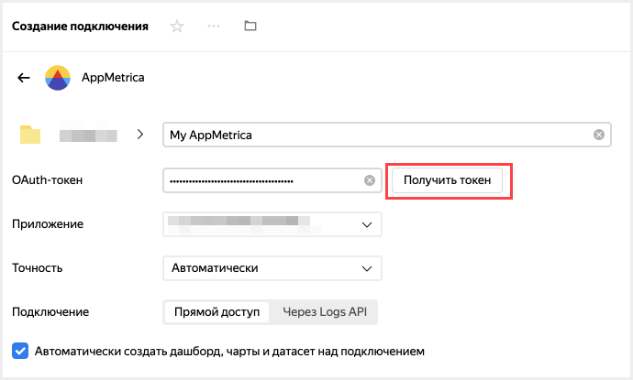Image resolution: width=633 pixels, height=380 pixels.
Task: Click the blurred folder name breadcrumb
Action: [x=88, y=135]
